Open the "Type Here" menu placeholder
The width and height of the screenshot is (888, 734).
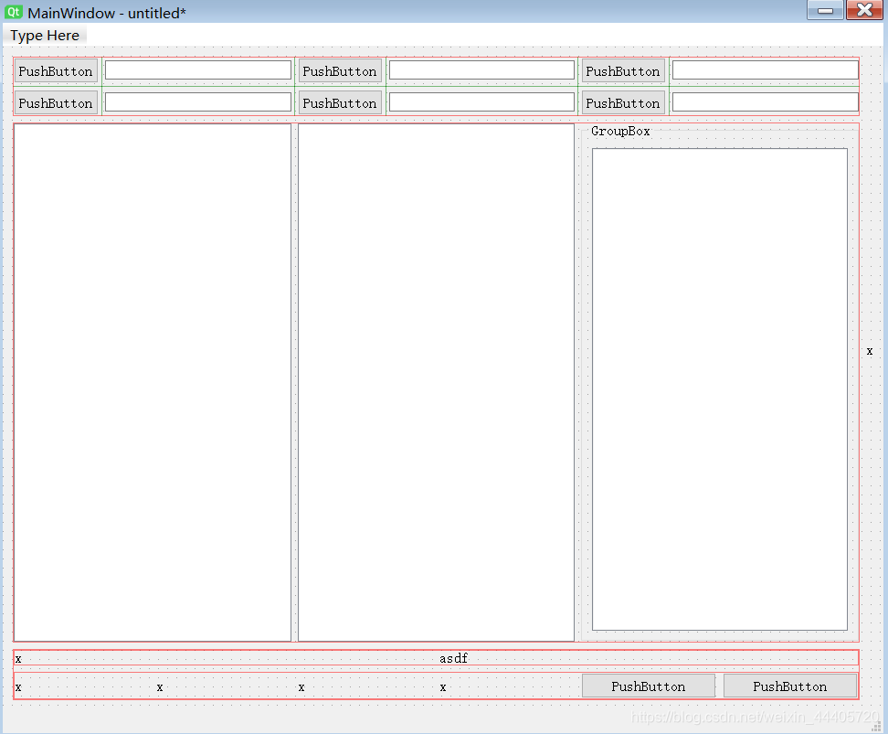tap(45, 36)
